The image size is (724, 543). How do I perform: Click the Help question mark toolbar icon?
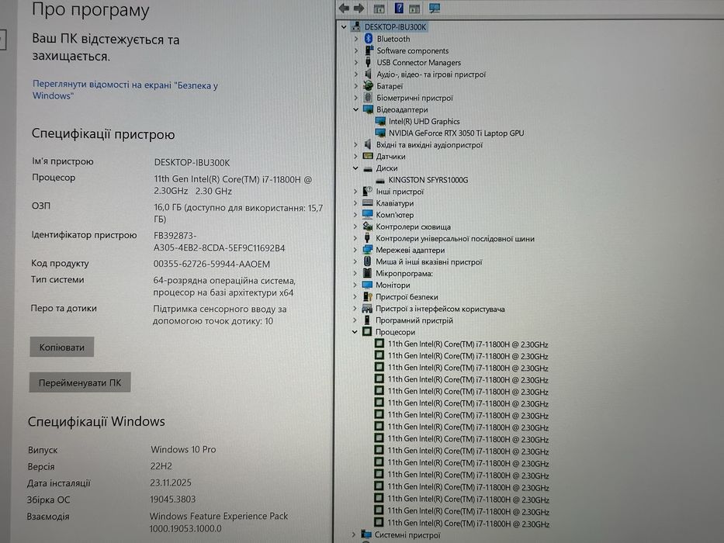tap(399, 8)
